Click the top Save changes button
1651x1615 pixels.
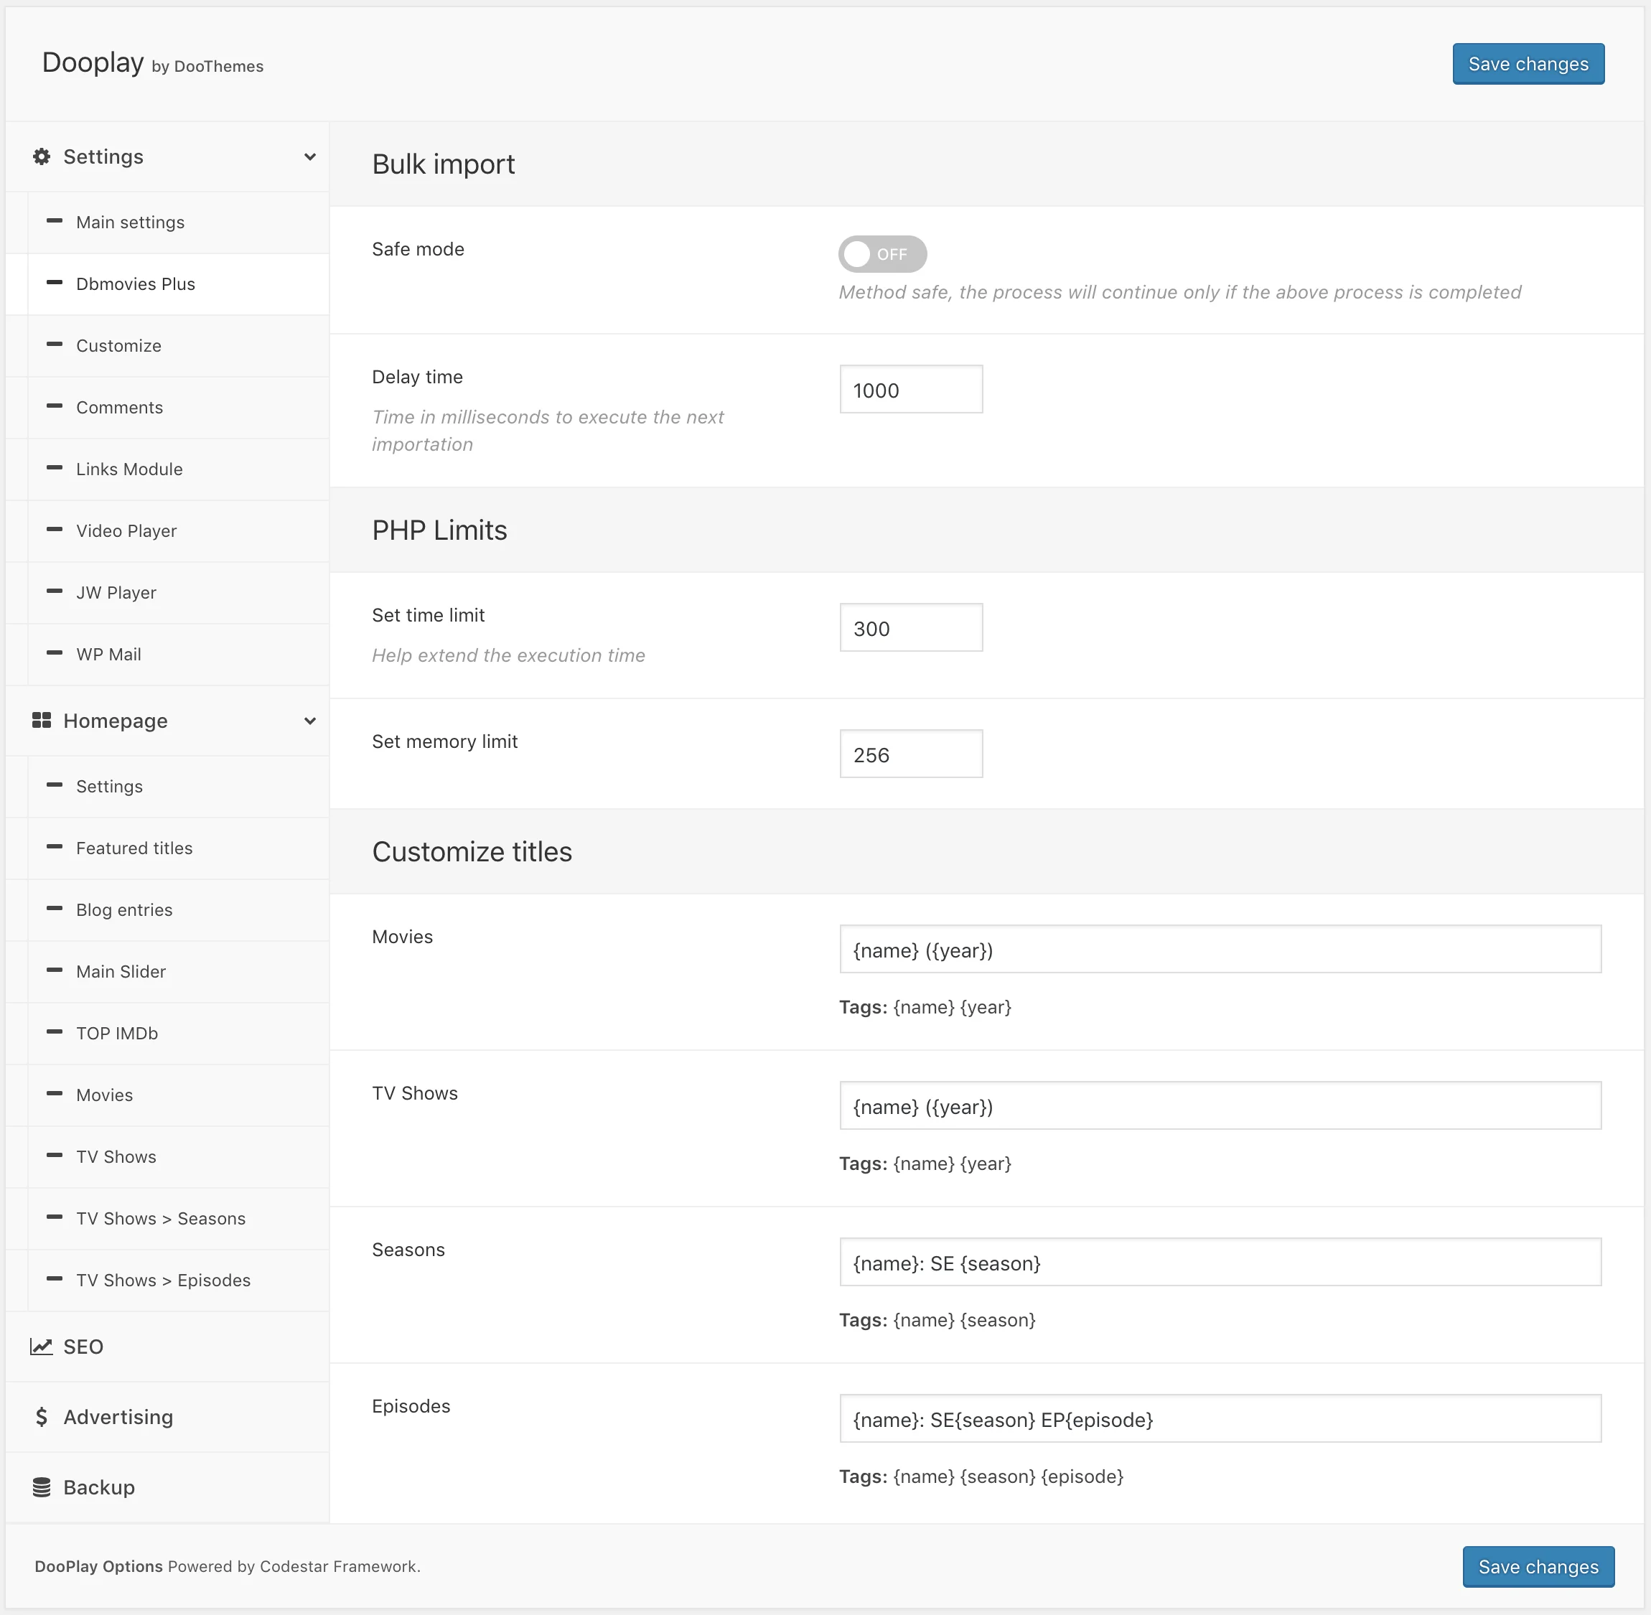[x=1528, y=64]
